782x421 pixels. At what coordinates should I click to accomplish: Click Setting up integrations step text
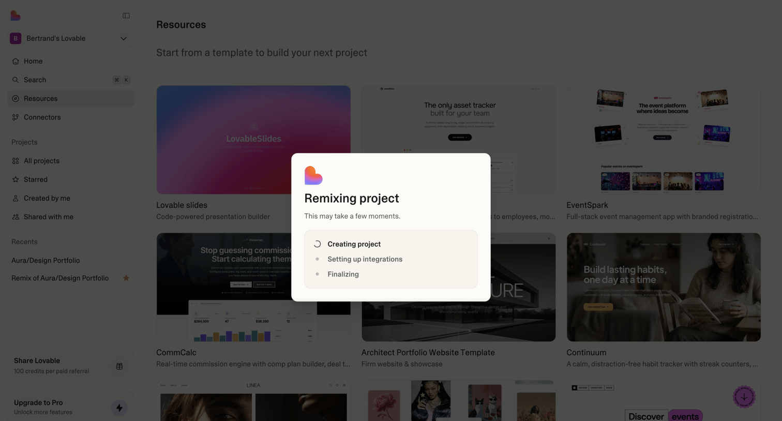coord(365,259)
